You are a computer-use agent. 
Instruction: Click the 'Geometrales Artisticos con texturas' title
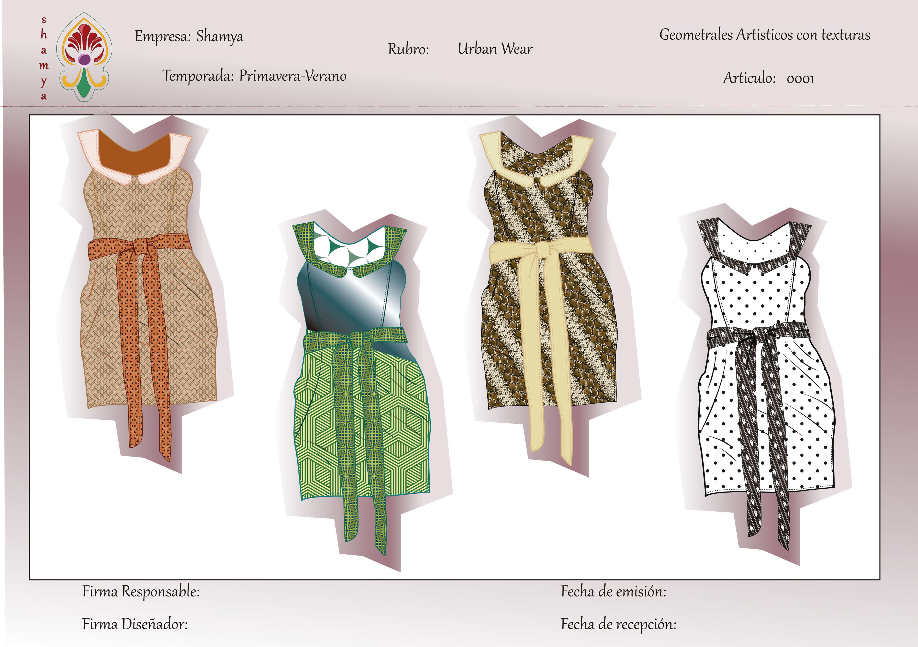(x=764, y=35)
